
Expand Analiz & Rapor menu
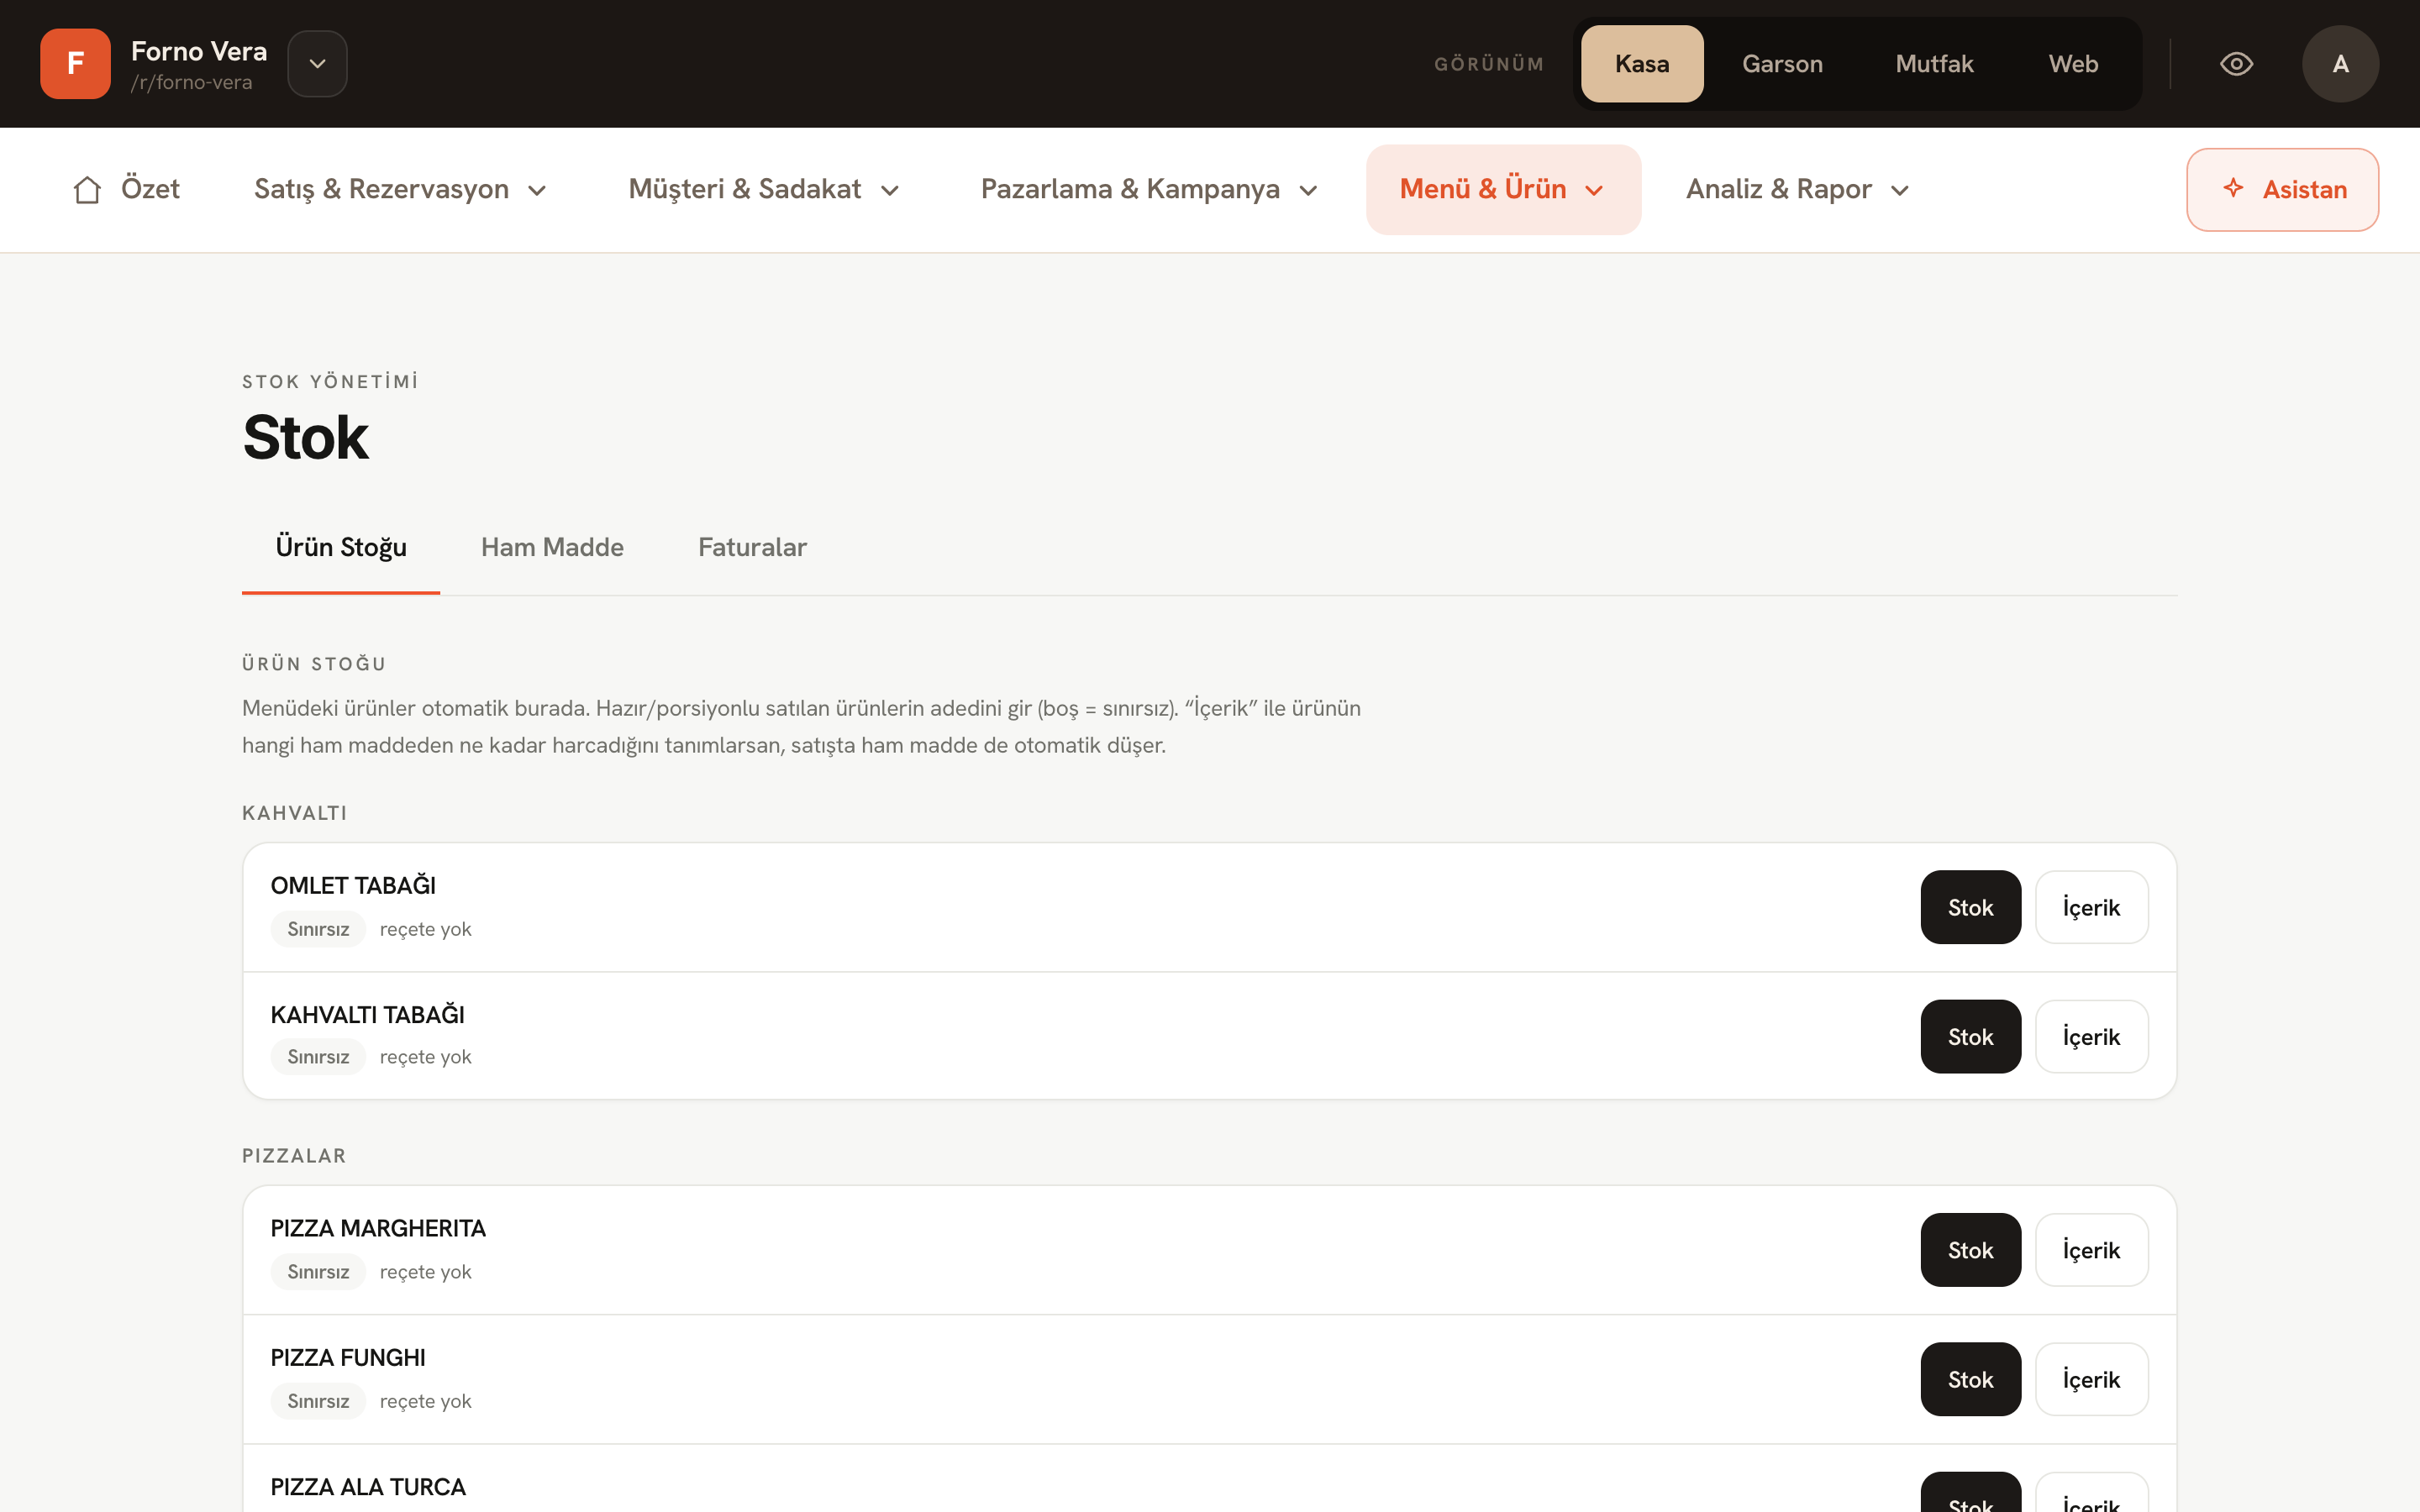(1798, 189)
